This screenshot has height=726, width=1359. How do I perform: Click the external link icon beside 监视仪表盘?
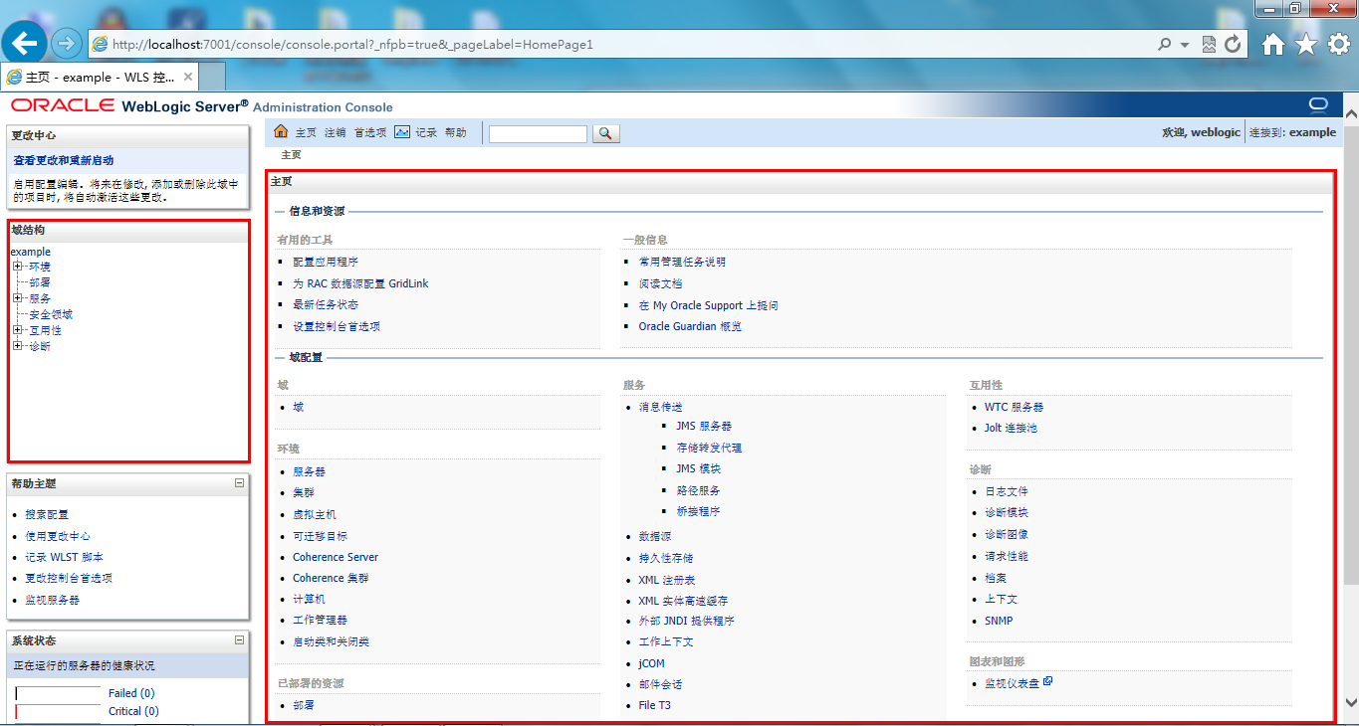[x=1048, y=682]
